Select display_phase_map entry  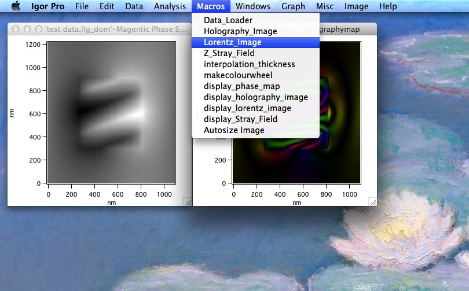coord(241,86)
